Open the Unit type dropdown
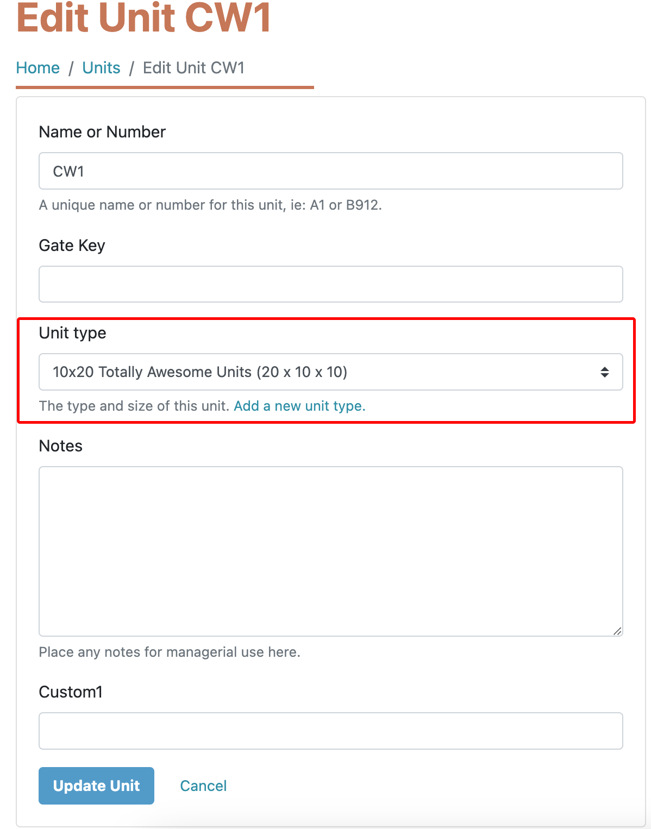The image size is (651, 829). [x=330, y=372]
